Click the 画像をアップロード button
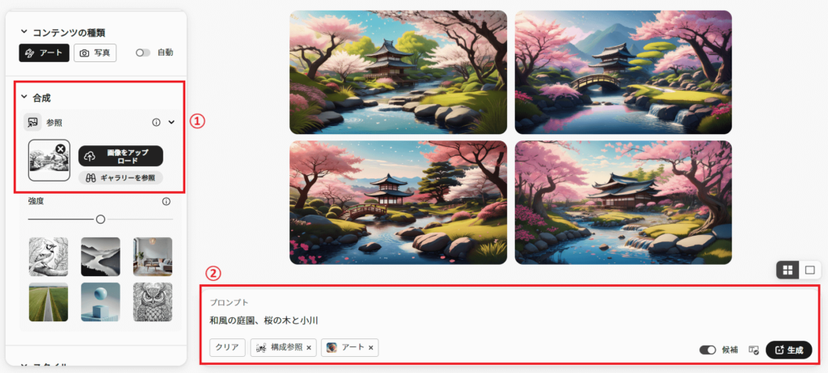 pyautogui.click(x=120, y=156)
